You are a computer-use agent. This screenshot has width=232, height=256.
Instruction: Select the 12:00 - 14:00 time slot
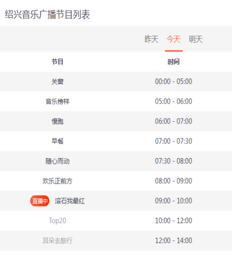point(174,240)
